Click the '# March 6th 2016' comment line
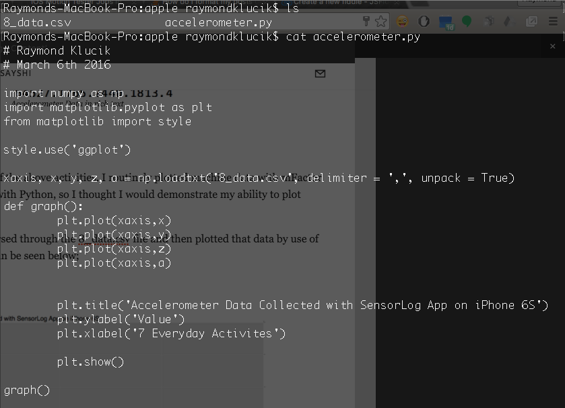The width and height of the screenshot is (565, 408). [x=57, y=65]
